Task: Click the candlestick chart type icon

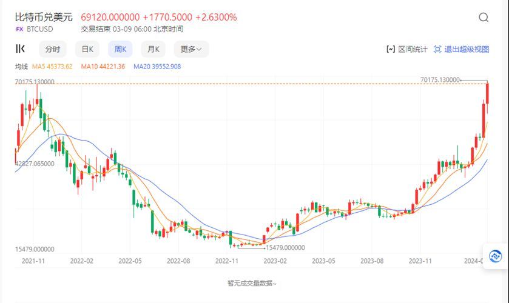Action: pos(20,48)
